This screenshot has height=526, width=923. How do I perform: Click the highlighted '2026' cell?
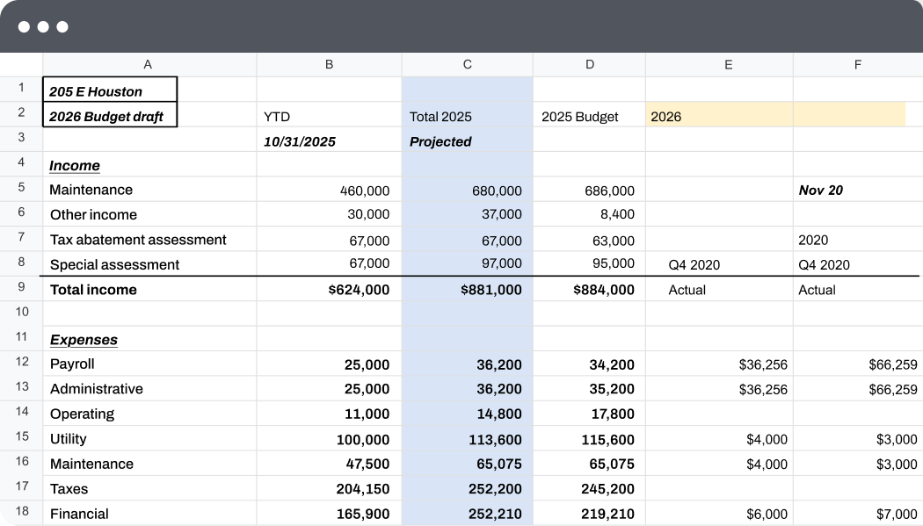point(719,115)
